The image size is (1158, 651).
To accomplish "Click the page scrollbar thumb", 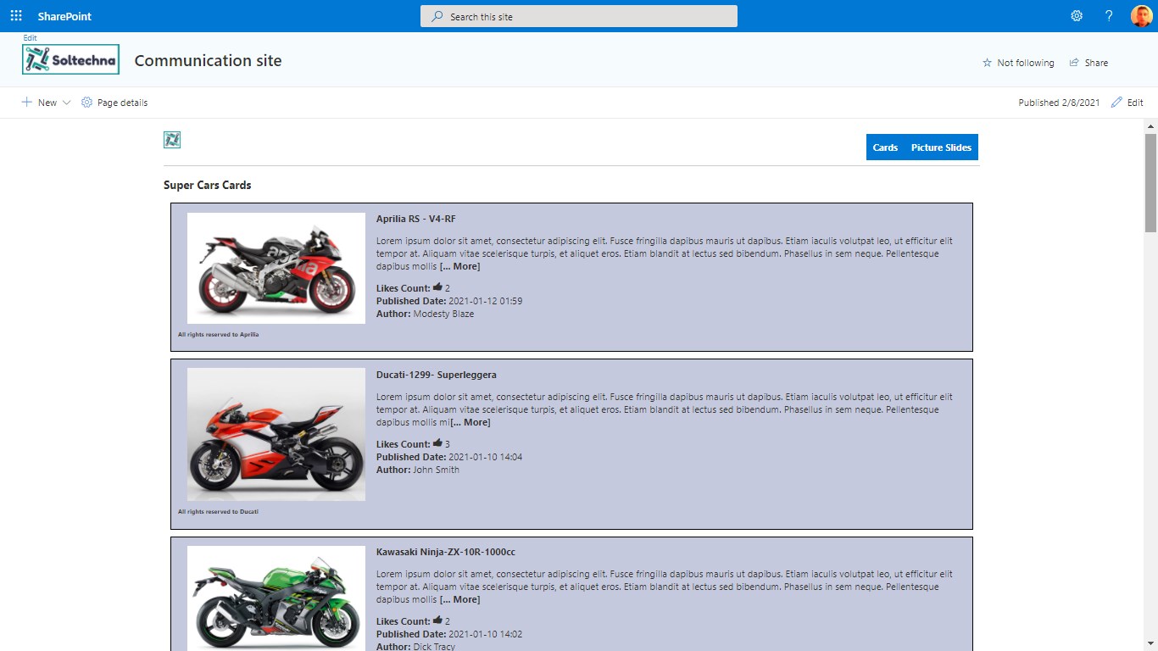I will click(1150, 183).
